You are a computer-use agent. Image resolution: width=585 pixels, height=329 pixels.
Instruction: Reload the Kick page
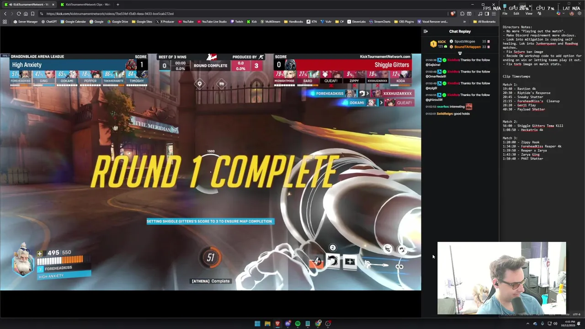[19, 14]
